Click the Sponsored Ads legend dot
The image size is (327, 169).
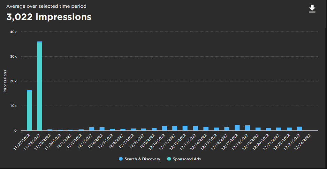pos(169,159)
